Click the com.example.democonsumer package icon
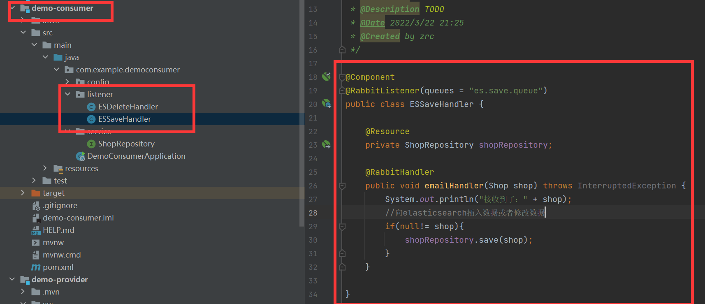 tap(69, 70)
